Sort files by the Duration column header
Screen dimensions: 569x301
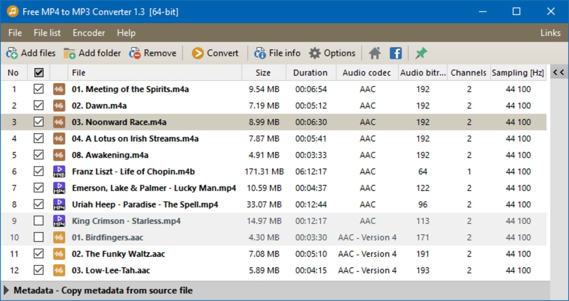click(x=310, y=73)
